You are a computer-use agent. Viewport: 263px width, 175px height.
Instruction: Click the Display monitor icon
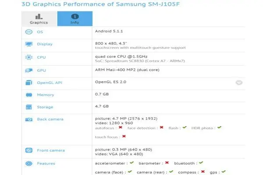pos(29,44)
